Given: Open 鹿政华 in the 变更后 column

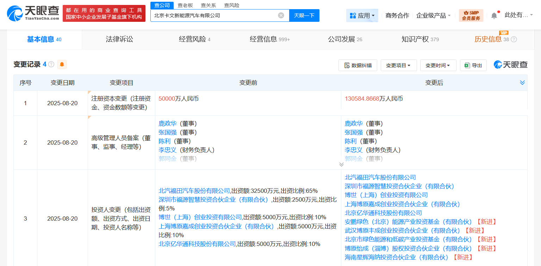Looking at the screenshot, I should tap(354, 123).
